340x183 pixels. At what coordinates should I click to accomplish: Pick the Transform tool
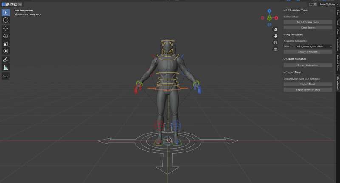coord(6,51)
